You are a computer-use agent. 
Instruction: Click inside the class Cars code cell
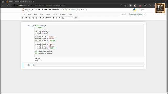pos(89,40)
